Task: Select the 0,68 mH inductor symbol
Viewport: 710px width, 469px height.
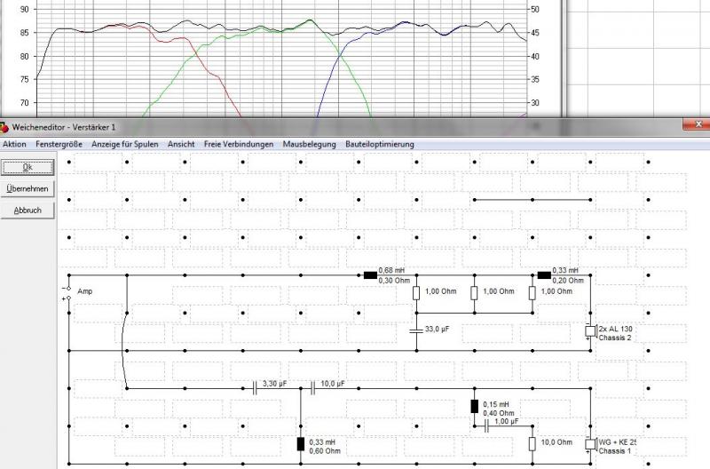Action: pos(370,274)
